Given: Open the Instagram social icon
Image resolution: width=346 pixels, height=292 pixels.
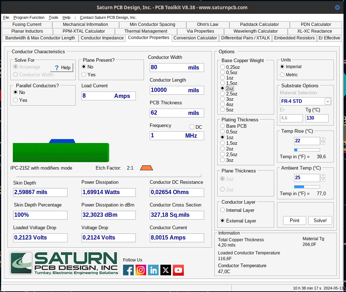Looking at the screenshot, I should [x=141, y=270].
